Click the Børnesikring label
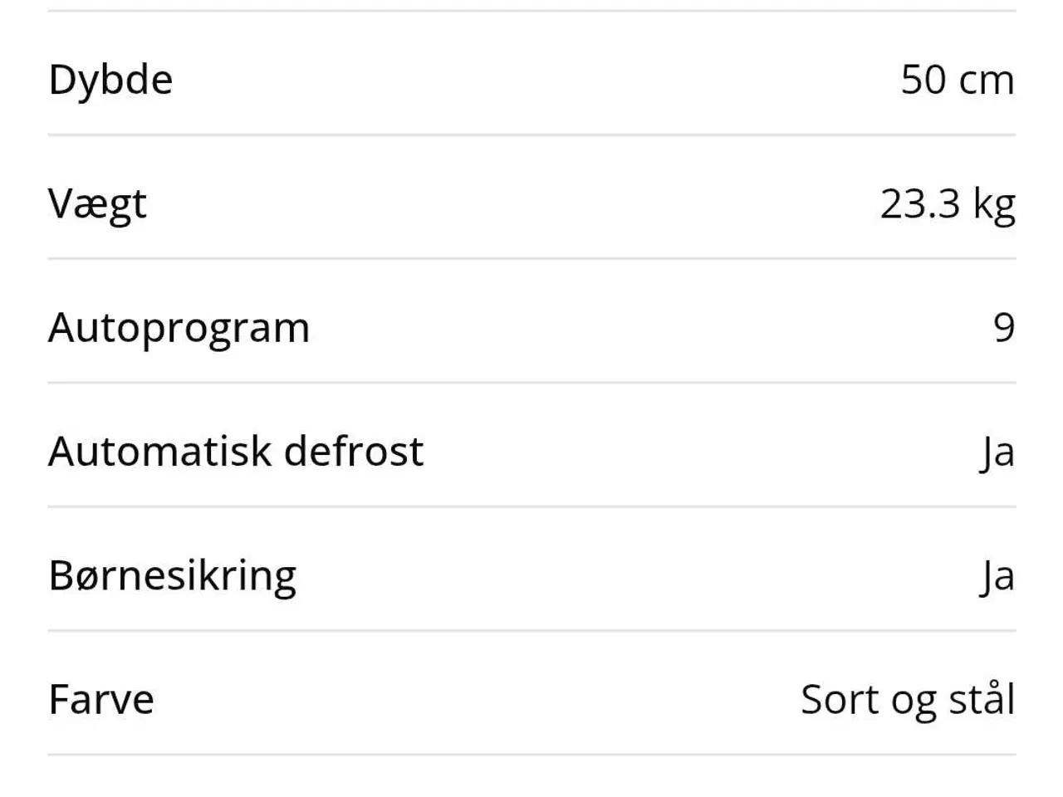The image size is (1063, 797). tap(172, 575)
